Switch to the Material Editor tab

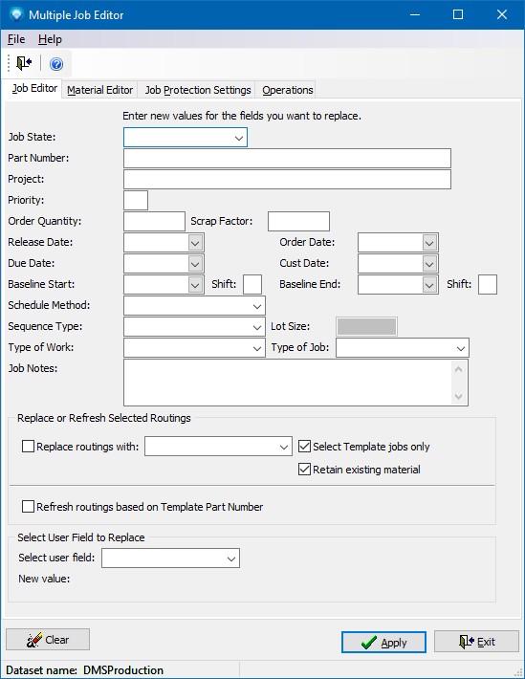coord(100,90)
